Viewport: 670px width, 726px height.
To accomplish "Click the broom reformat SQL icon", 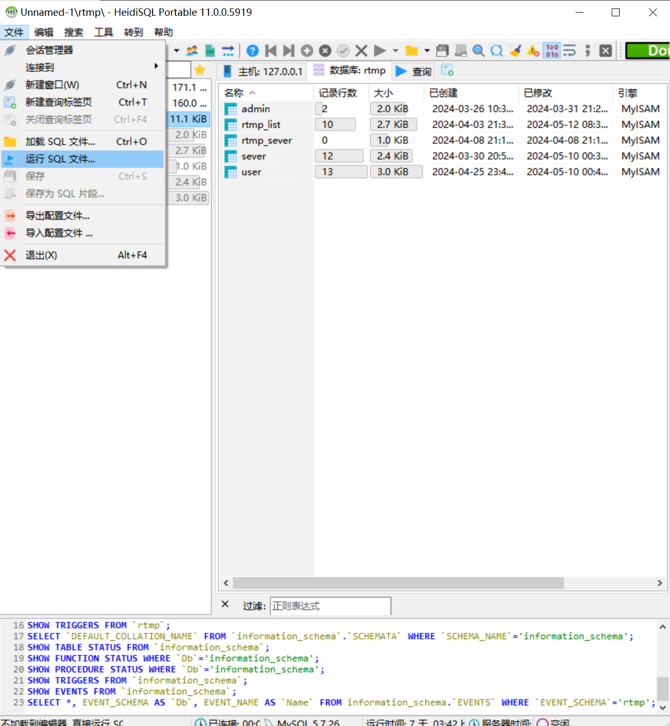I will [x=515, y=50].
